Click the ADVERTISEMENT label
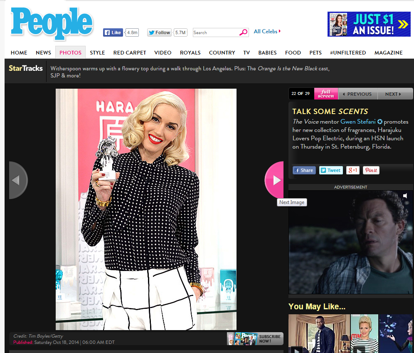This screenshot has width=414, height=353. click(350, 187)
